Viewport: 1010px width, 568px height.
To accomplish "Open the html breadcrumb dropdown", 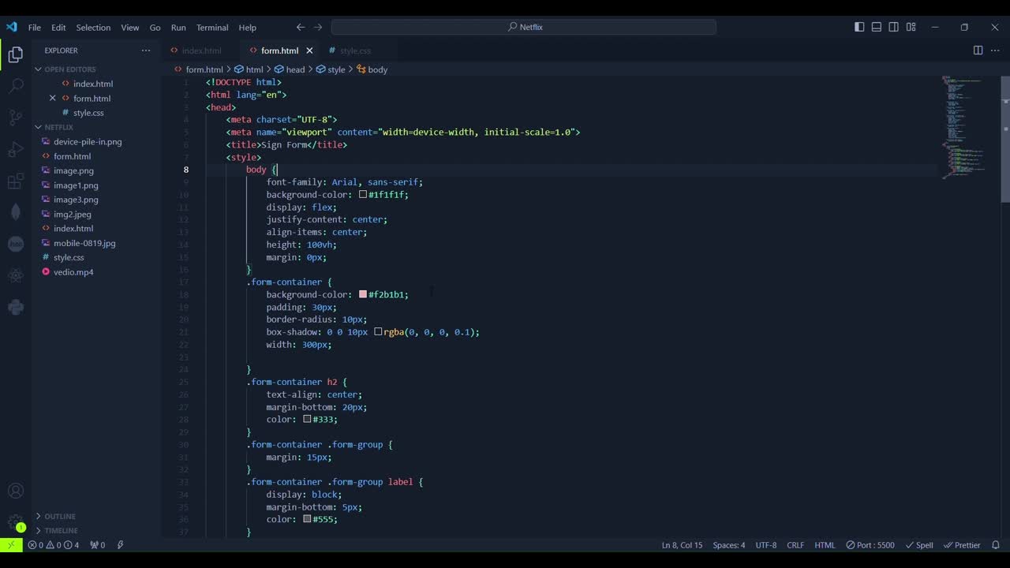I will tap(249, 69).
